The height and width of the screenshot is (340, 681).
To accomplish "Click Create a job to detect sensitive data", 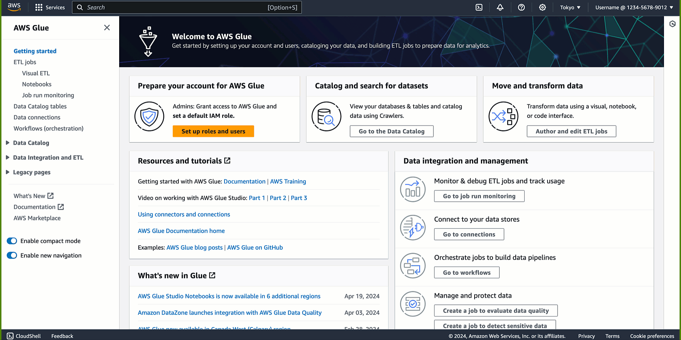I will [495, 325].
